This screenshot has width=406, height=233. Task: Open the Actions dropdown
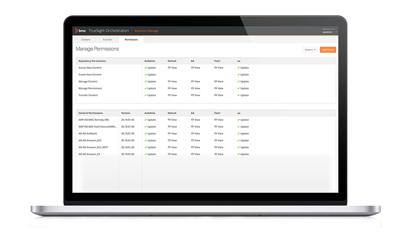[310, 50]
